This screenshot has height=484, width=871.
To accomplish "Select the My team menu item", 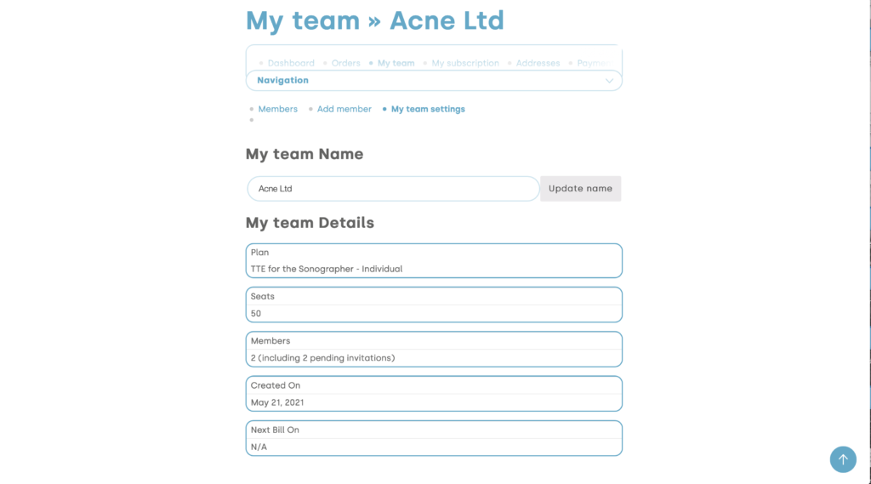I will tap(396, 63).
